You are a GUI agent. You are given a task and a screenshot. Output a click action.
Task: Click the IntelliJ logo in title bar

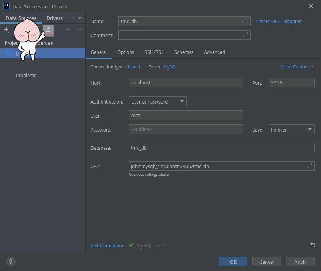(6, 6)
